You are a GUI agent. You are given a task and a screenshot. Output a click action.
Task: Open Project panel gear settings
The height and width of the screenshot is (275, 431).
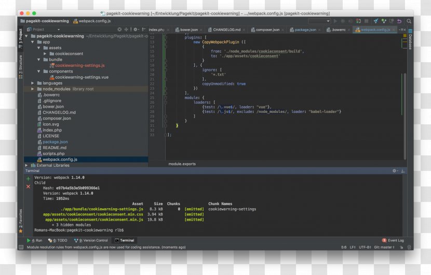click(136, 30)
